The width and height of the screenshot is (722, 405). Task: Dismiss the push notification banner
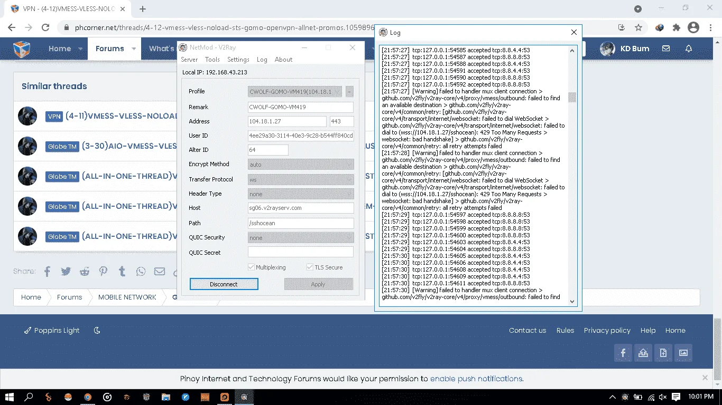(705, 378)
